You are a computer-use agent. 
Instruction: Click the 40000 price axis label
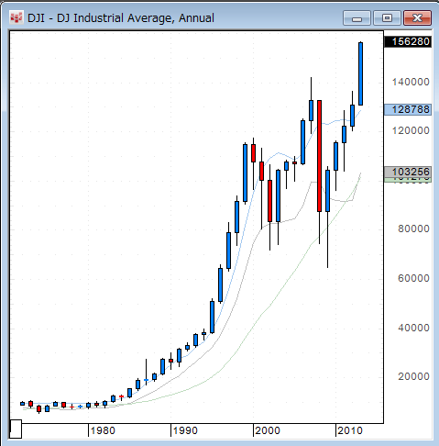coord(413,328)
